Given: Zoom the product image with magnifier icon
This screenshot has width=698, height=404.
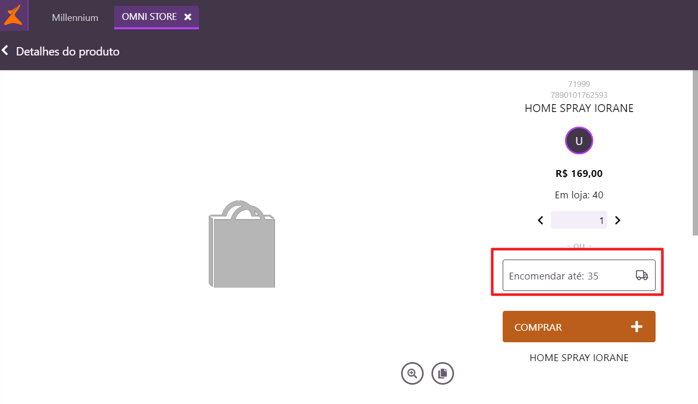Looking at the screenshot, I should point(412,374).
